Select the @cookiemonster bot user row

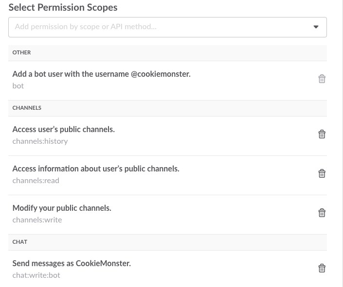tap(167, 81)
